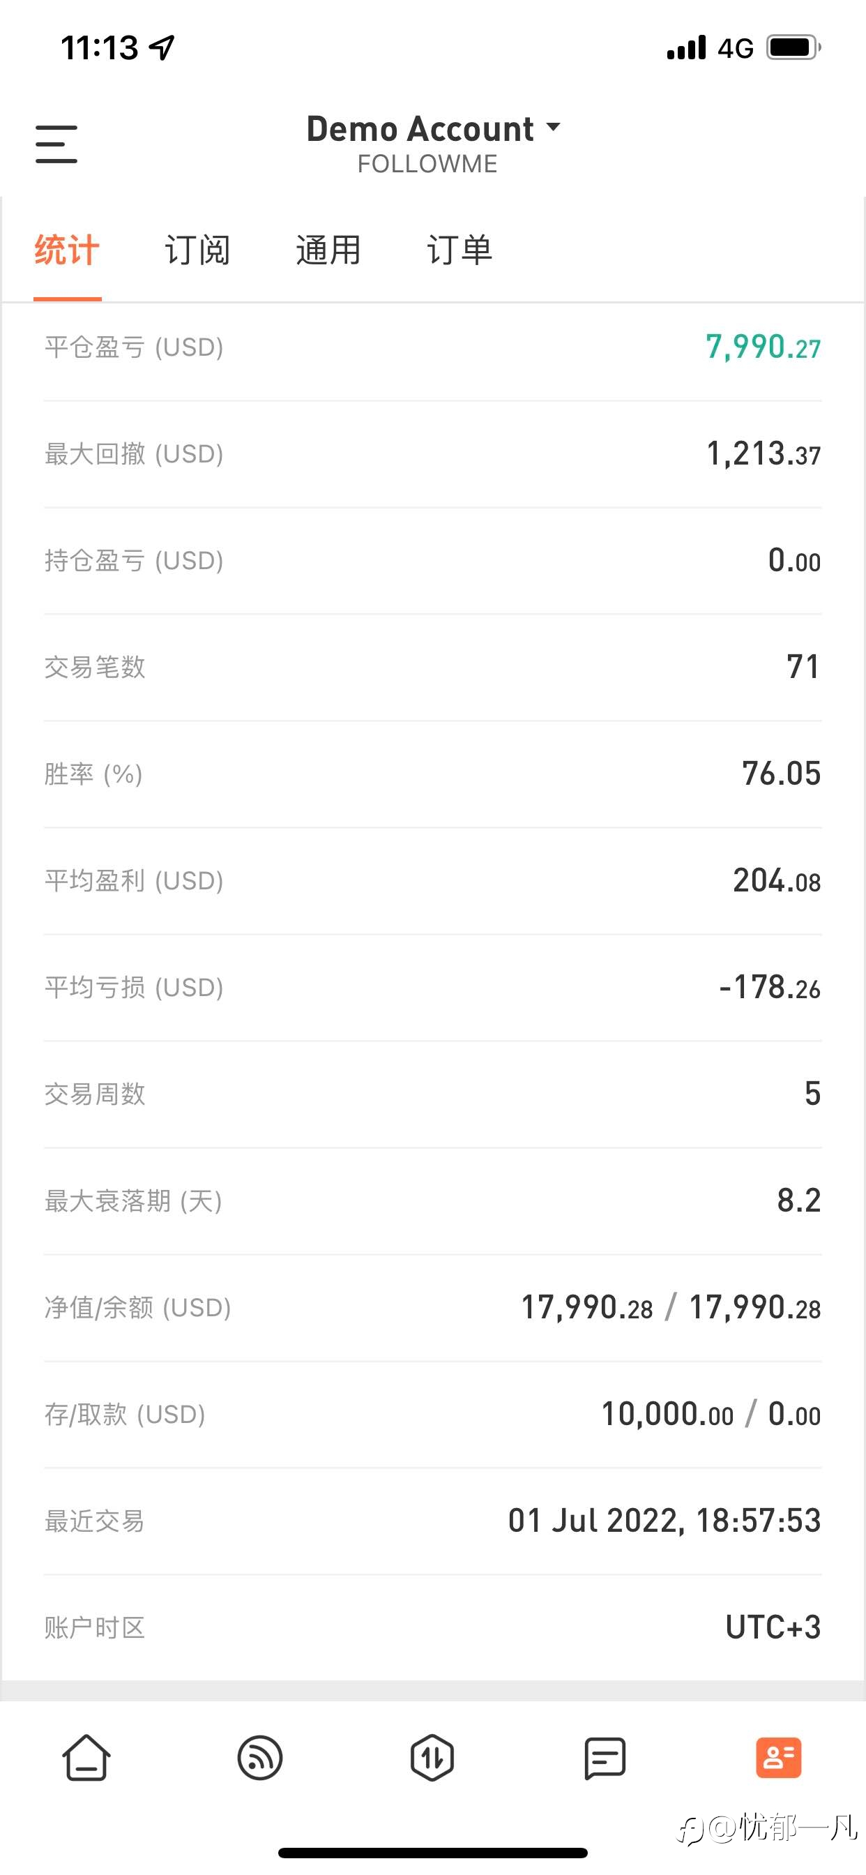Switch to the 订阅 tab
Viewport: 866px width, 1875px height.
[197, 250]
